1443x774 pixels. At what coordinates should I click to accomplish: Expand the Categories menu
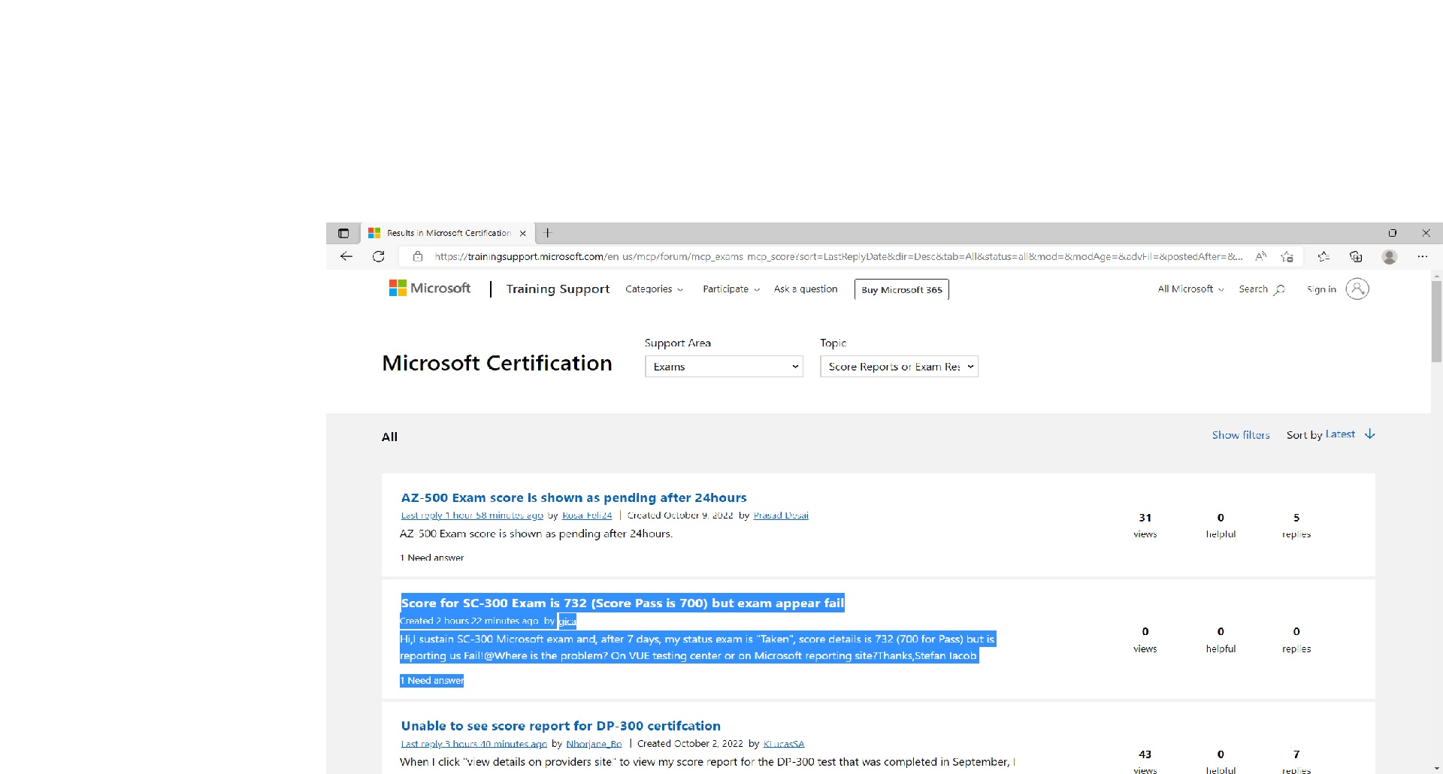pyautogui.click(x=655, y=289)
